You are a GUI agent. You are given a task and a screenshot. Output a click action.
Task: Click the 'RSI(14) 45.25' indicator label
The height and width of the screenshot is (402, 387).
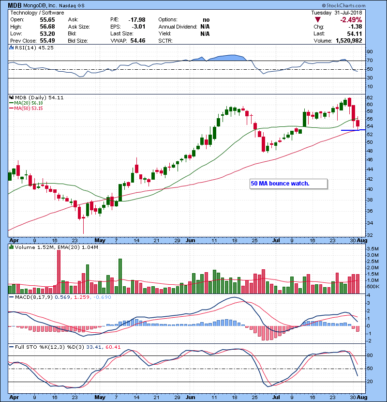(x=34, y=47)
